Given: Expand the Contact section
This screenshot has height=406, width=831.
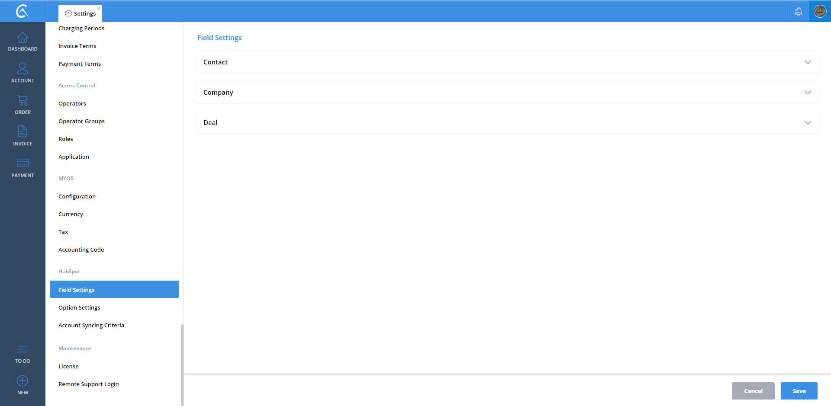Looking at the screenshot, I should click(x=507, y=62).
